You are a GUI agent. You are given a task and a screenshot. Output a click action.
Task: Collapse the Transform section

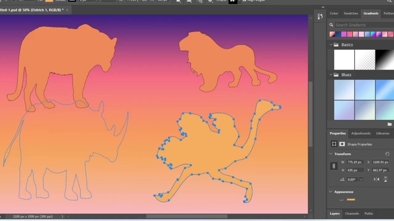331,154
